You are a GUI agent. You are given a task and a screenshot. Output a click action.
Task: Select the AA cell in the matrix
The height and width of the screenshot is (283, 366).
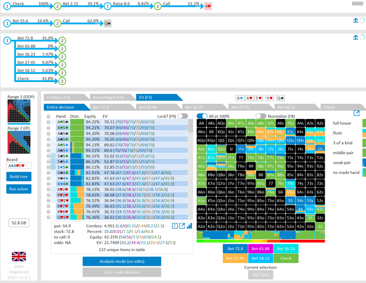click(201, 123)
